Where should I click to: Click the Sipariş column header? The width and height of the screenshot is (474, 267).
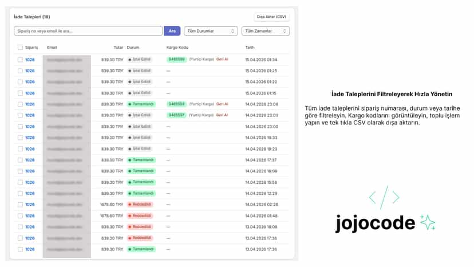point(31,48)
